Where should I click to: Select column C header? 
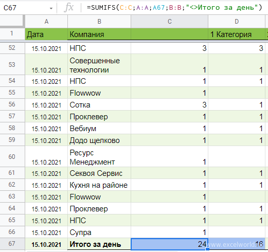[x=170, y=22]
